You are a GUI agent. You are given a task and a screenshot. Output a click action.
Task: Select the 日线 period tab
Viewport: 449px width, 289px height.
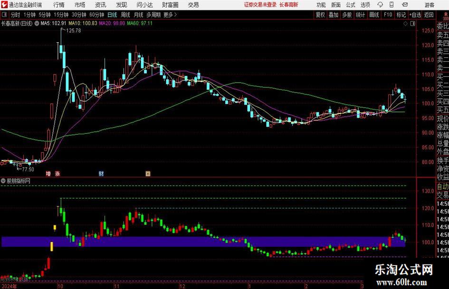coord(112,15)
